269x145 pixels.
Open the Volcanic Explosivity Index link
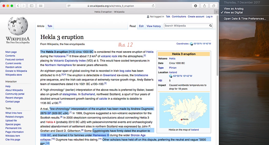[x=70, y=61]
